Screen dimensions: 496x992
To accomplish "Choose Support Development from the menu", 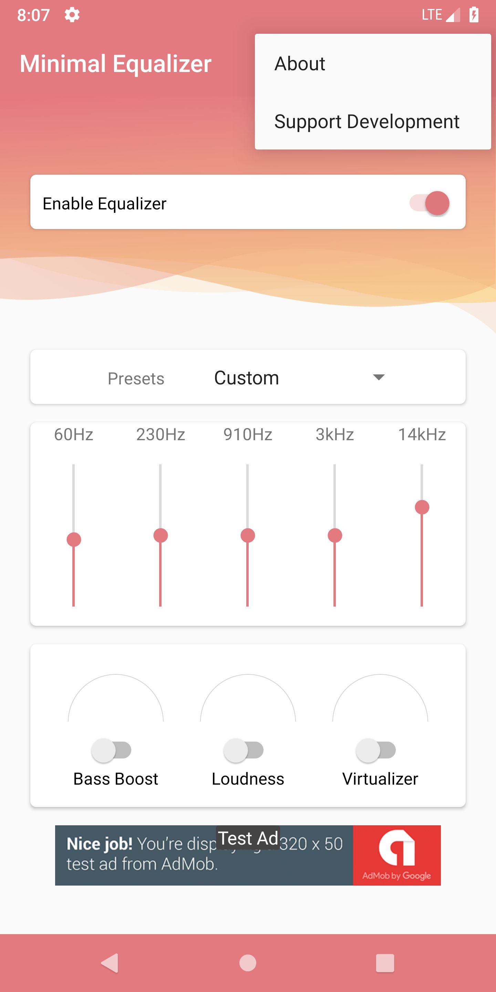I will [366, 122].
